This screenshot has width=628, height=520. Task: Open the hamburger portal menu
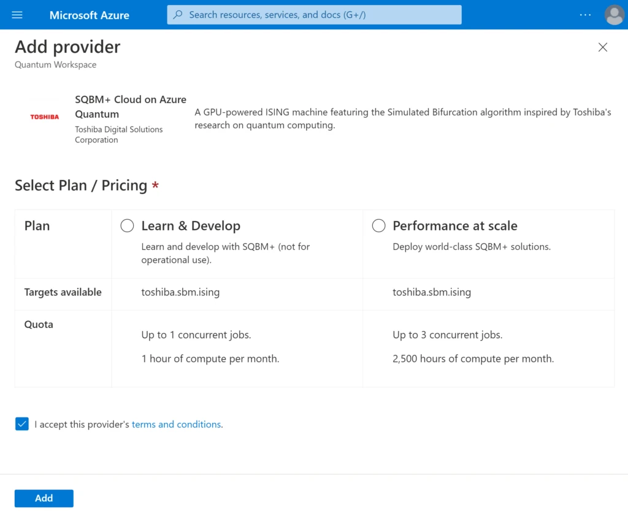click(17, 15)
